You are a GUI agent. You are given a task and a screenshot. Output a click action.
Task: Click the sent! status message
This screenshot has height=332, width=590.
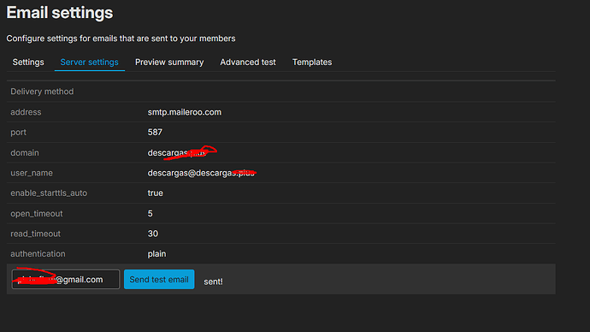point(214,282)
